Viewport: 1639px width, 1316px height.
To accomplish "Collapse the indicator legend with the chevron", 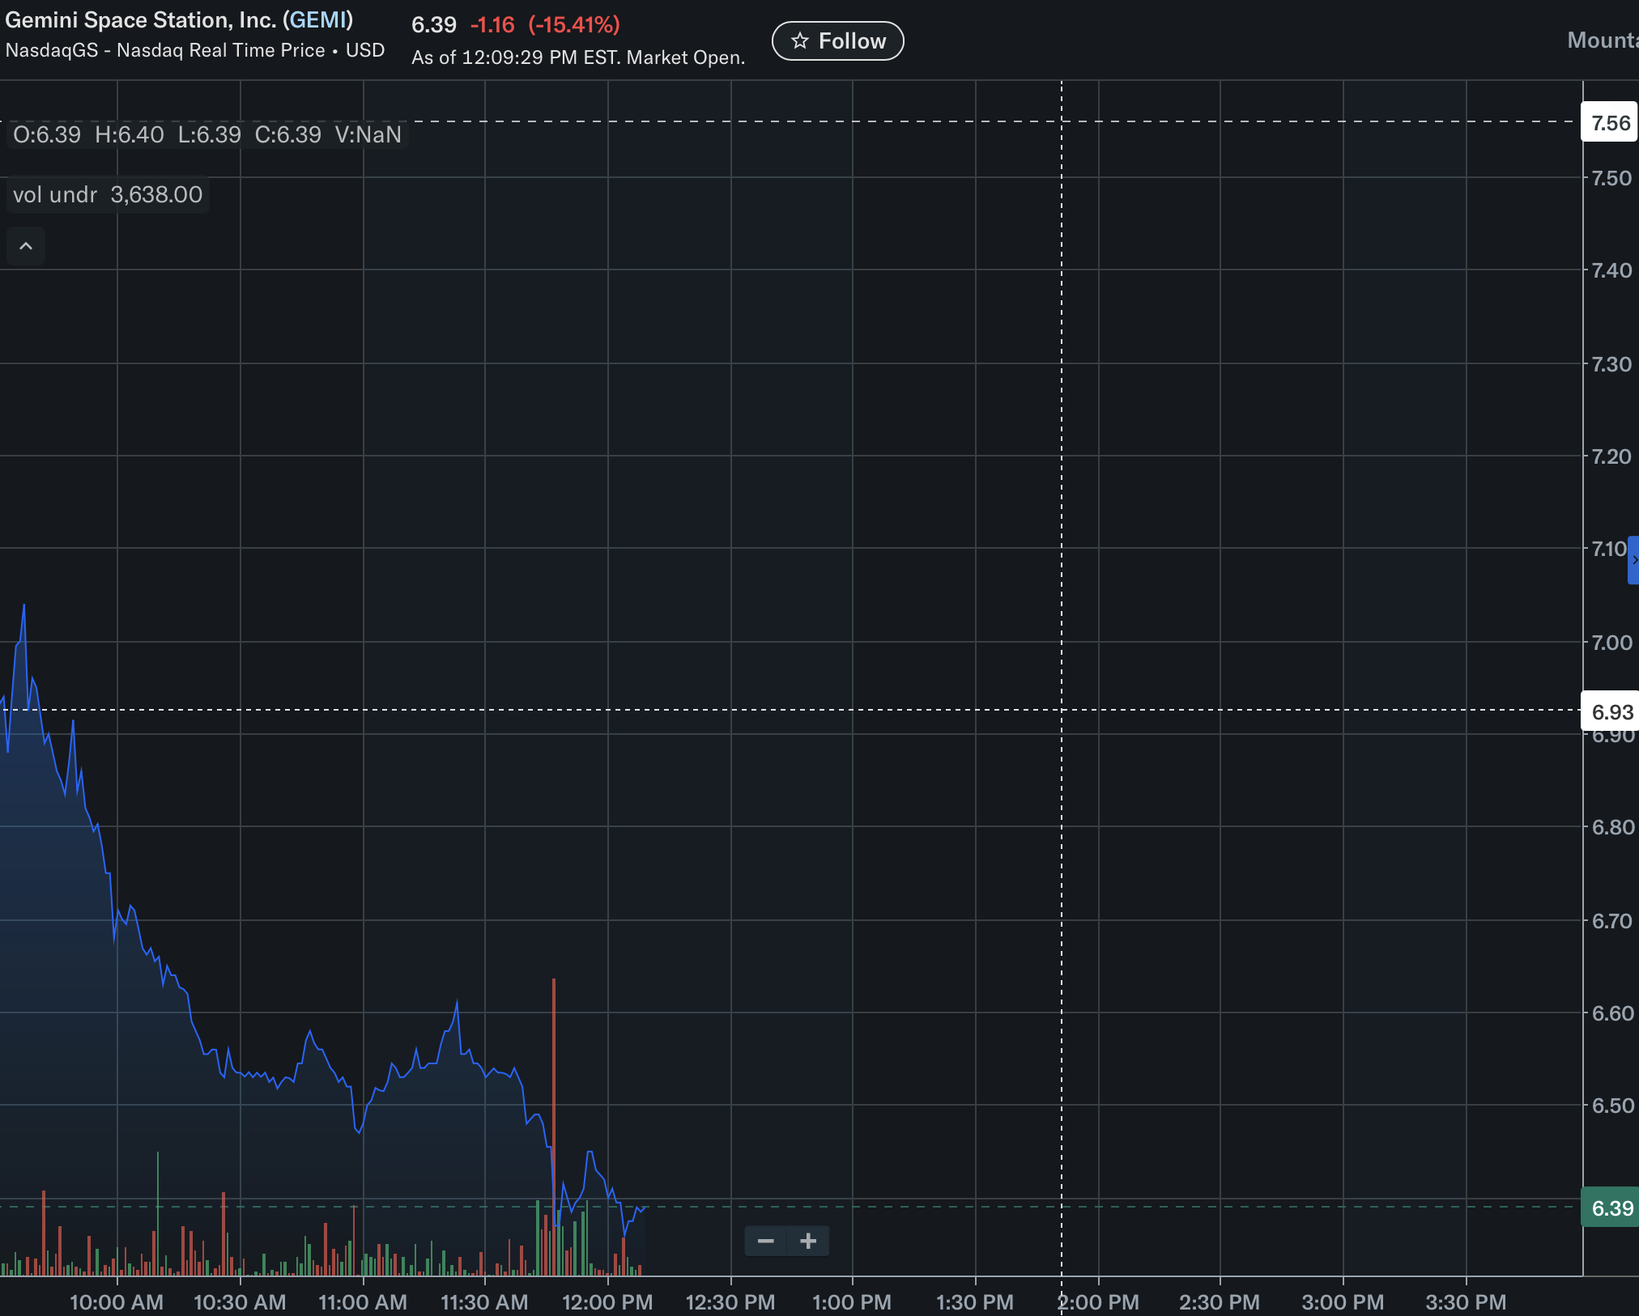I will 26,246.
